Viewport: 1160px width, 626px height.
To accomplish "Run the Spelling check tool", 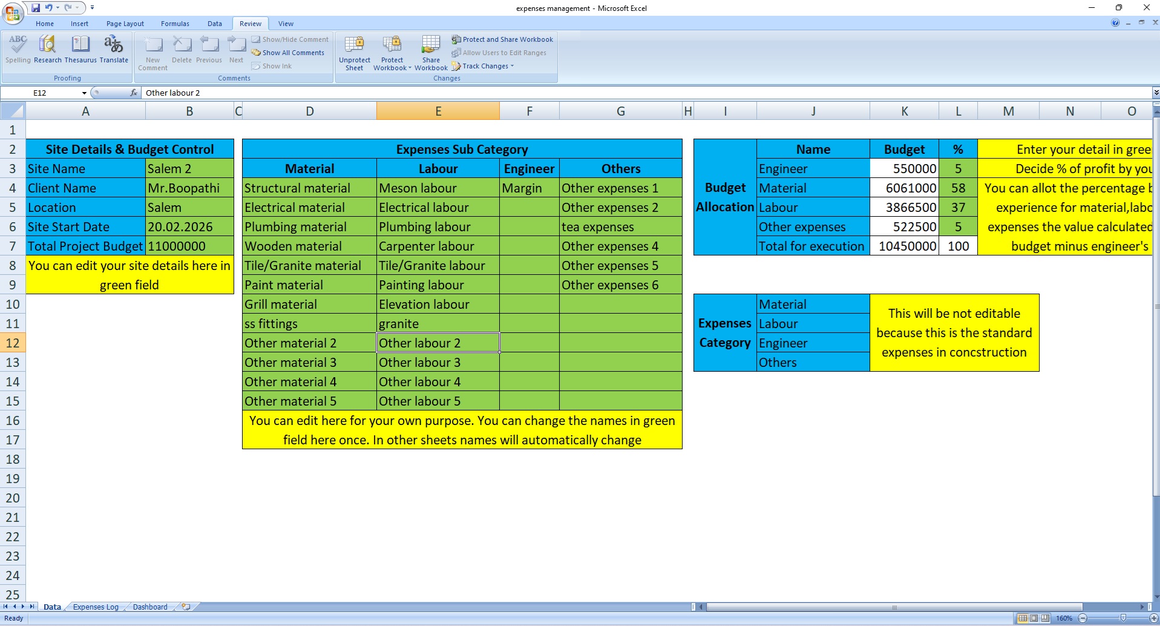I will tap(18, 49).
